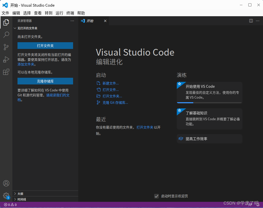Screen dimensions: 263x208
Task: Click the errors and warnings status indicator
Action: pyautogui.click(x=10, y=205)
